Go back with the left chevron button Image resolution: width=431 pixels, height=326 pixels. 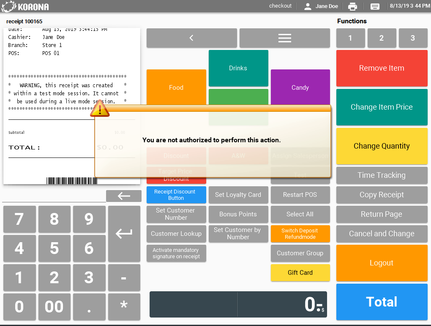tap(191, 38)
